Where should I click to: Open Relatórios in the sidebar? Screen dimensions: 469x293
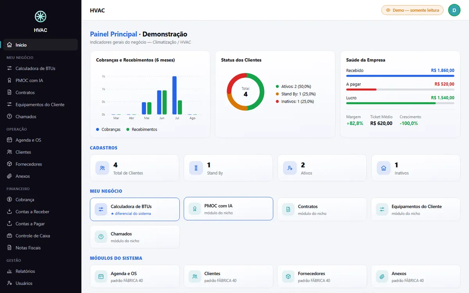(x=41, y=271)
